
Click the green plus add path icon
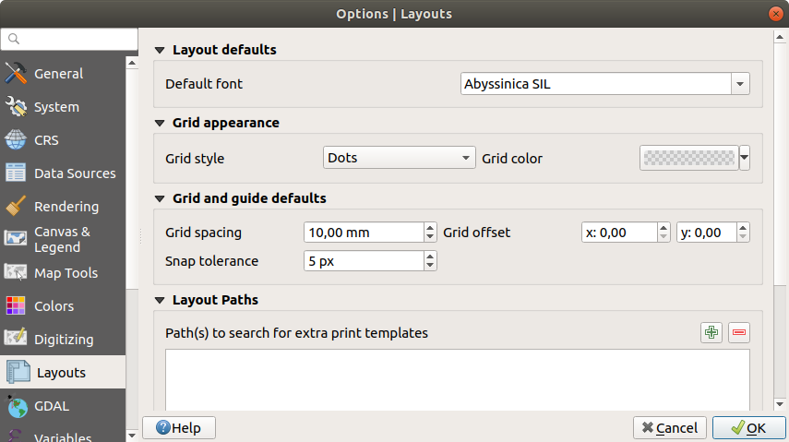click(x=711, y=333)
